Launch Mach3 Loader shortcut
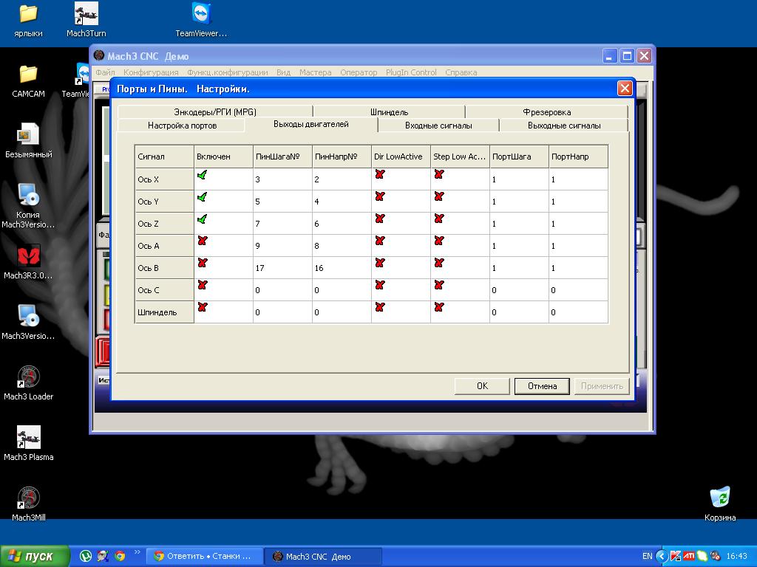Screen dimensions: 757x567 point(28,384)
